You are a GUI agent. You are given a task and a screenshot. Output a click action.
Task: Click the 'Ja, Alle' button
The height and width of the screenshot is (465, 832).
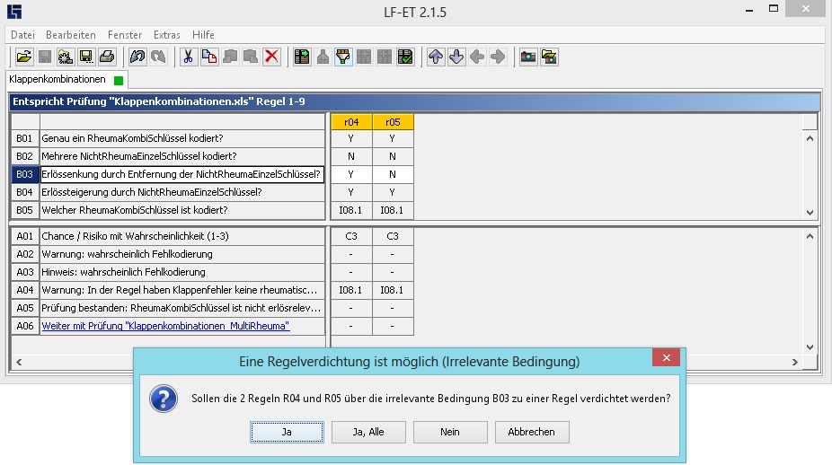tap(368, 432)
